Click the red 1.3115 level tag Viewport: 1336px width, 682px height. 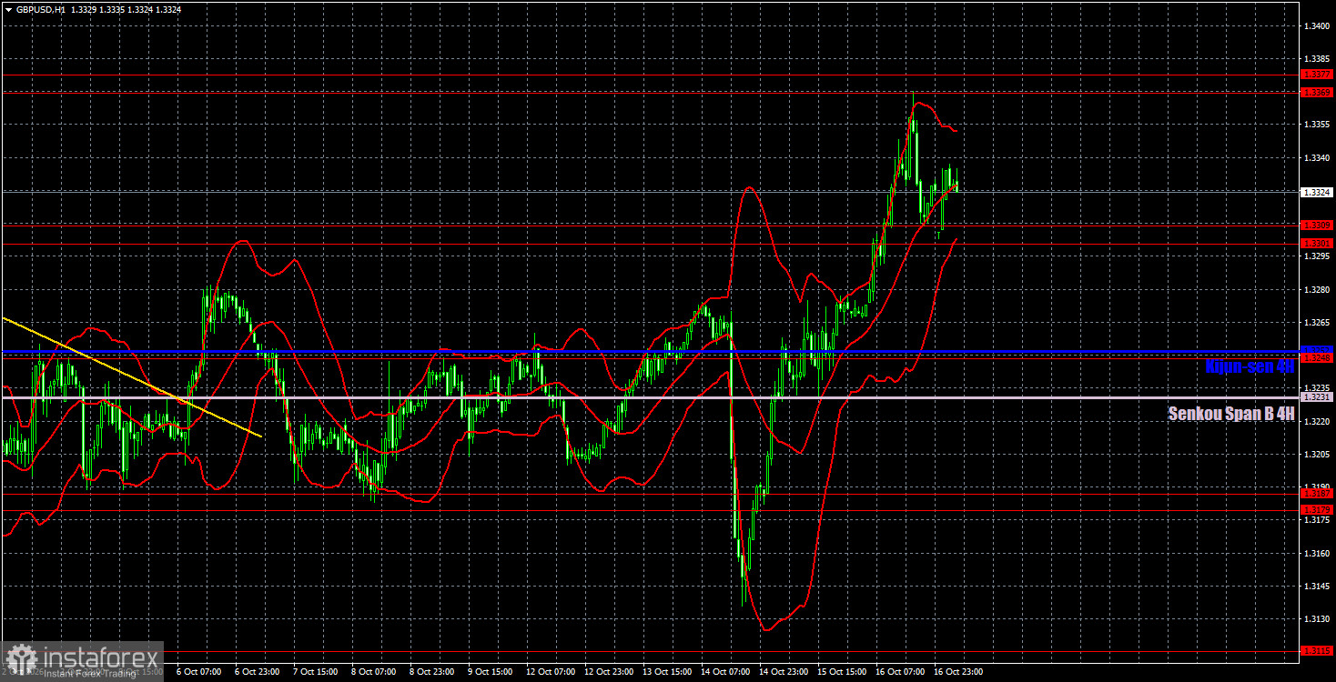click(1317, 650)
